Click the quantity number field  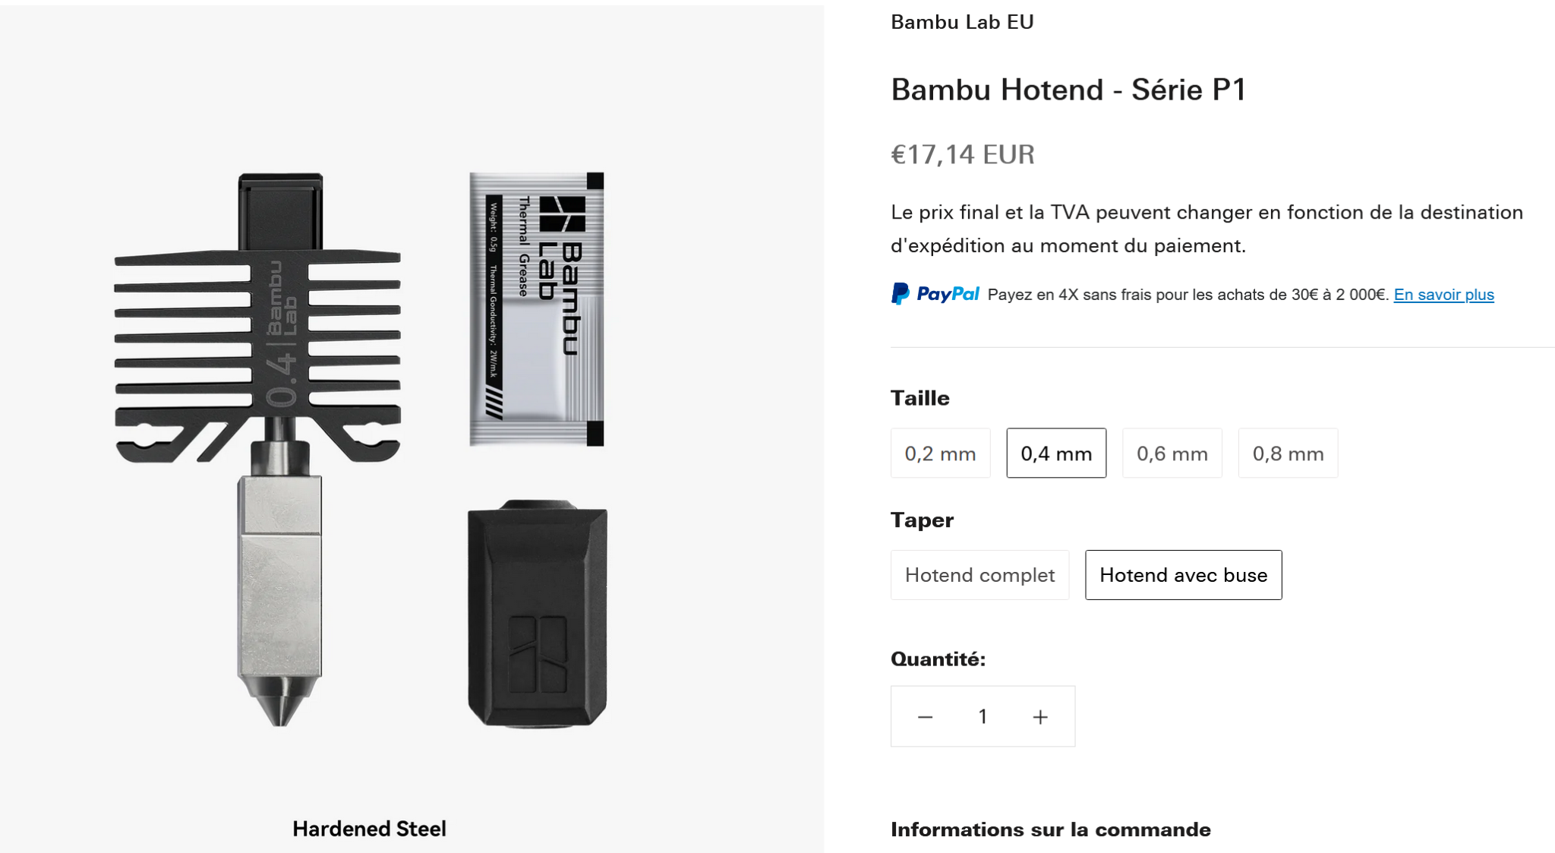pyautogui.click(x=983, y=716)
